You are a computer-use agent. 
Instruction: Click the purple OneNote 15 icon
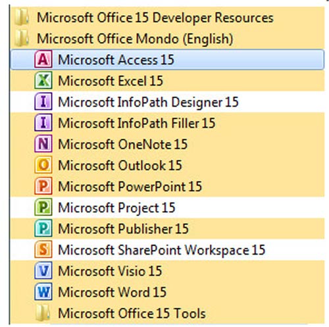point(43,144)
